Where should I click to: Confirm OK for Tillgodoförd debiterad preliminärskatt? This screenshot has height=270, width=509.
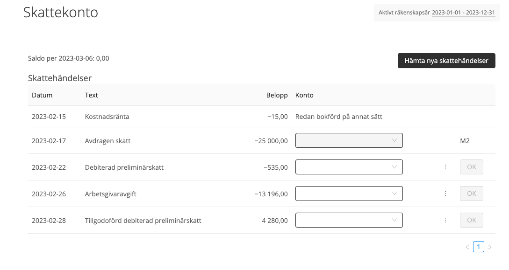(x=471, y=220)
